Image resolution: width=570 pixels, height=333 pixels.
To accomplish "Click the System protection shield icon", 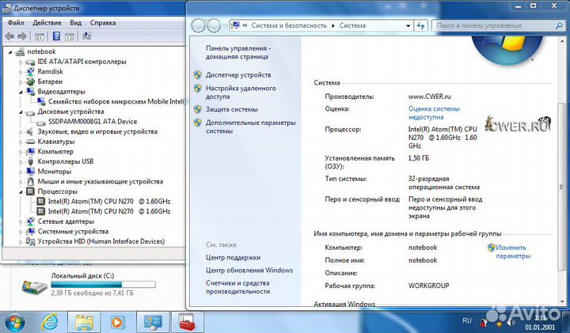I will click(198, 109).
